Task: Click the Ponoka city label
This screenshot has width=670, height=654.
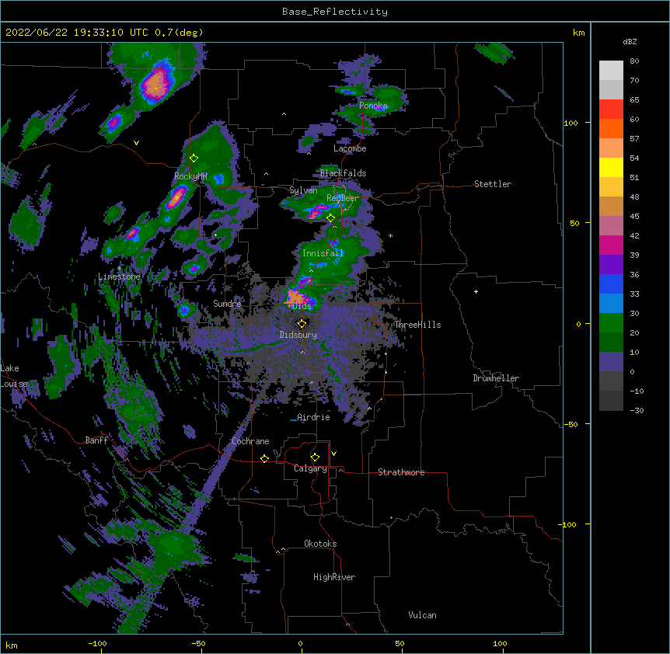Action: (x=373, y=106)
